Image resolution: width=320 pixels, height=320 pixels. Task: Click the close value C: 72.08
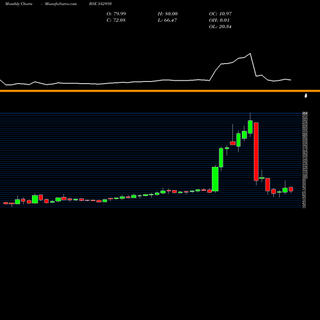[x=116, y=20]
